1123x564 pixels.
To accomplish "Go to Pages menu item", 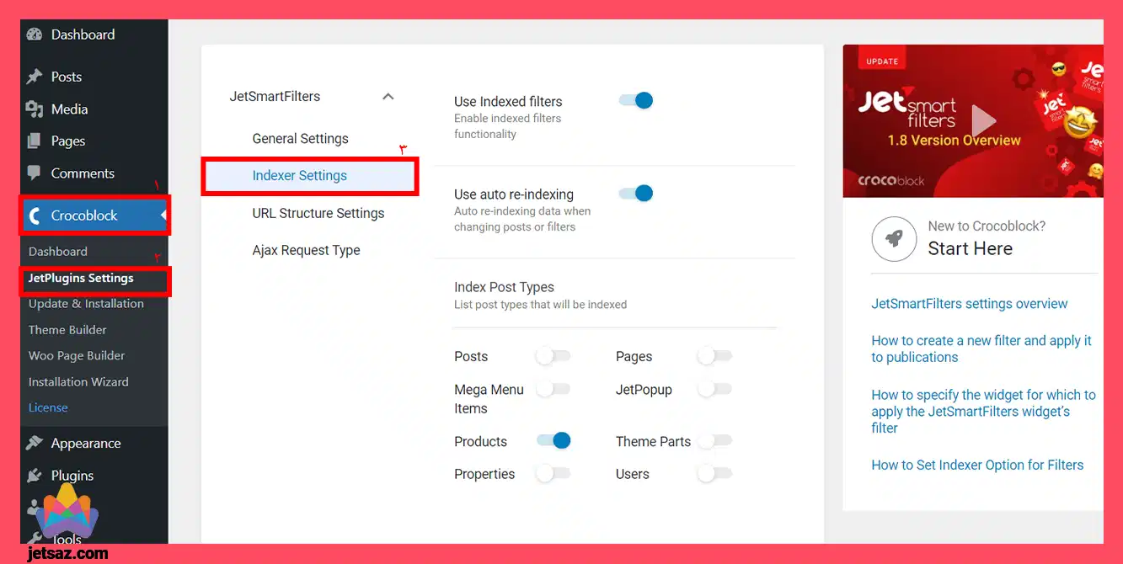I will 67,141.
